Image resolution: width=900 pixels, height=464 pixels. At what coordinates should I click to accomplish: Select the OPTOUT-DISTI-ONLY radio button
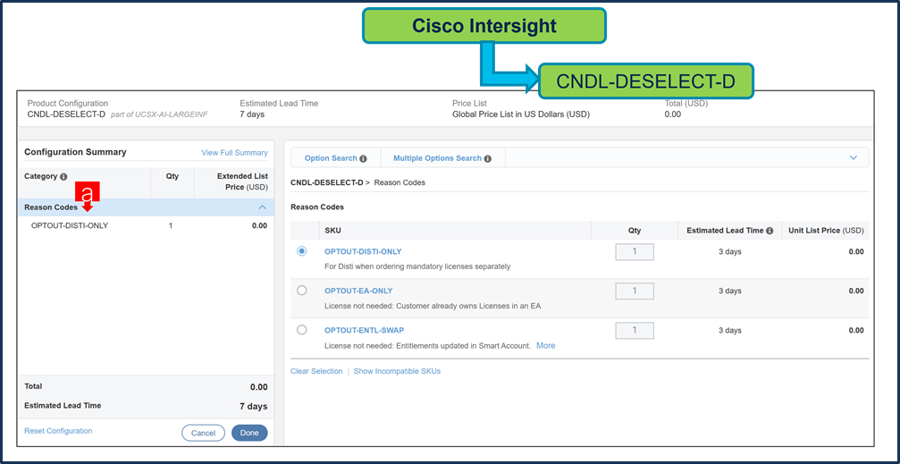[x=302, y=251]
